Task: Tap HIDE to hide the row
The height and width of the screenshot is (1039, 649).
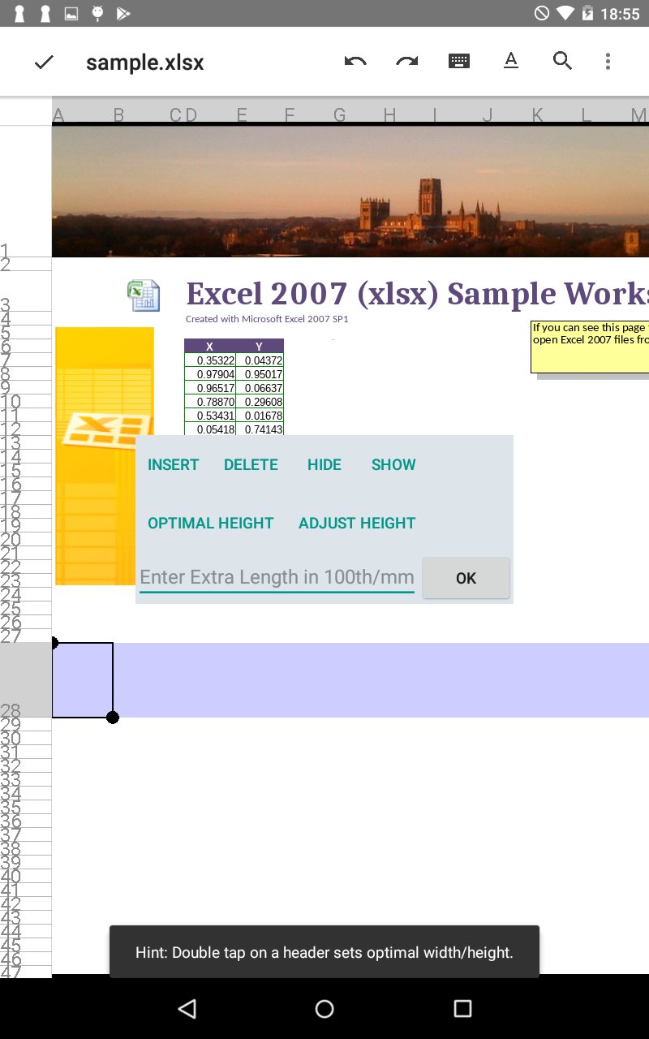Action: point(324,465)
